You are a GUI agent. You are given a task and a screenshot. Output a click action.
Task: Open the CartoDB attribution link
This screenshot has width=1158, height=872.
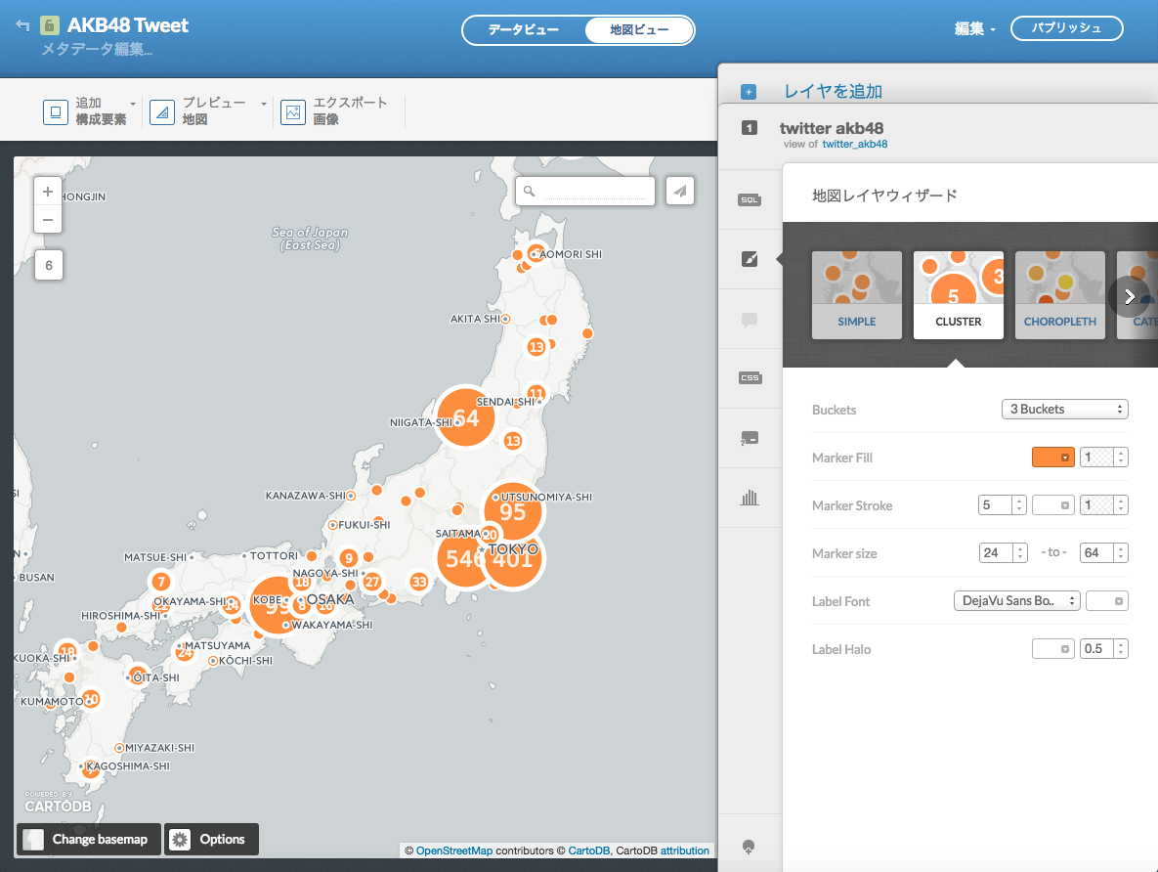point(685,850)
